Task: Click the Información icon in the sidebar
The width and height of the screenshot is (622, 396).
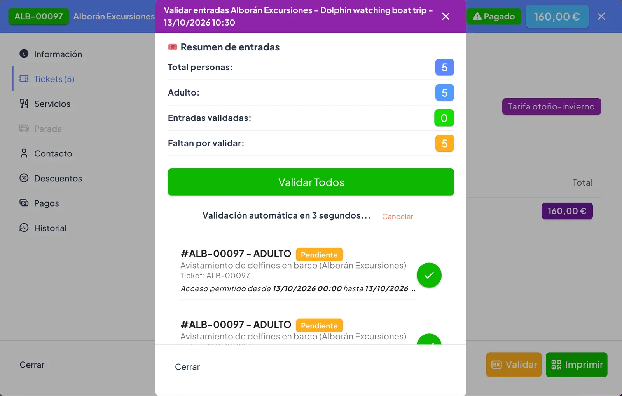Action: click(x=24, y=54)
